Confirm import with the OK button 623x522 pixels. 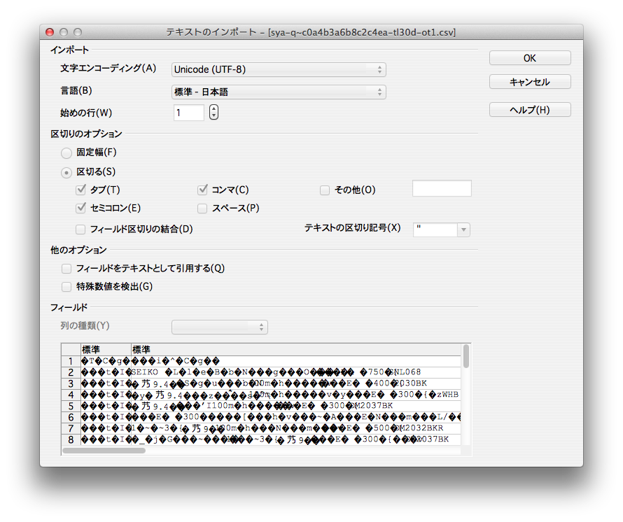tap(530, 58)
